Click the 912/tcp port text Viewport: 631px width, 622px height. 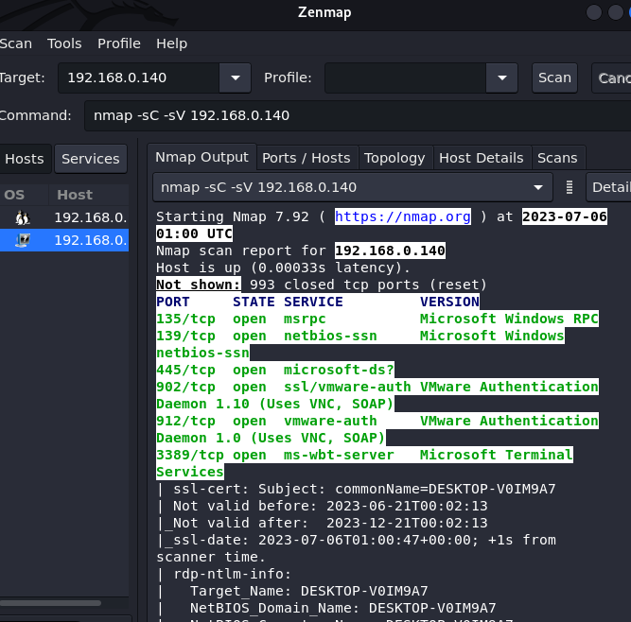click(x=185, y=421)
